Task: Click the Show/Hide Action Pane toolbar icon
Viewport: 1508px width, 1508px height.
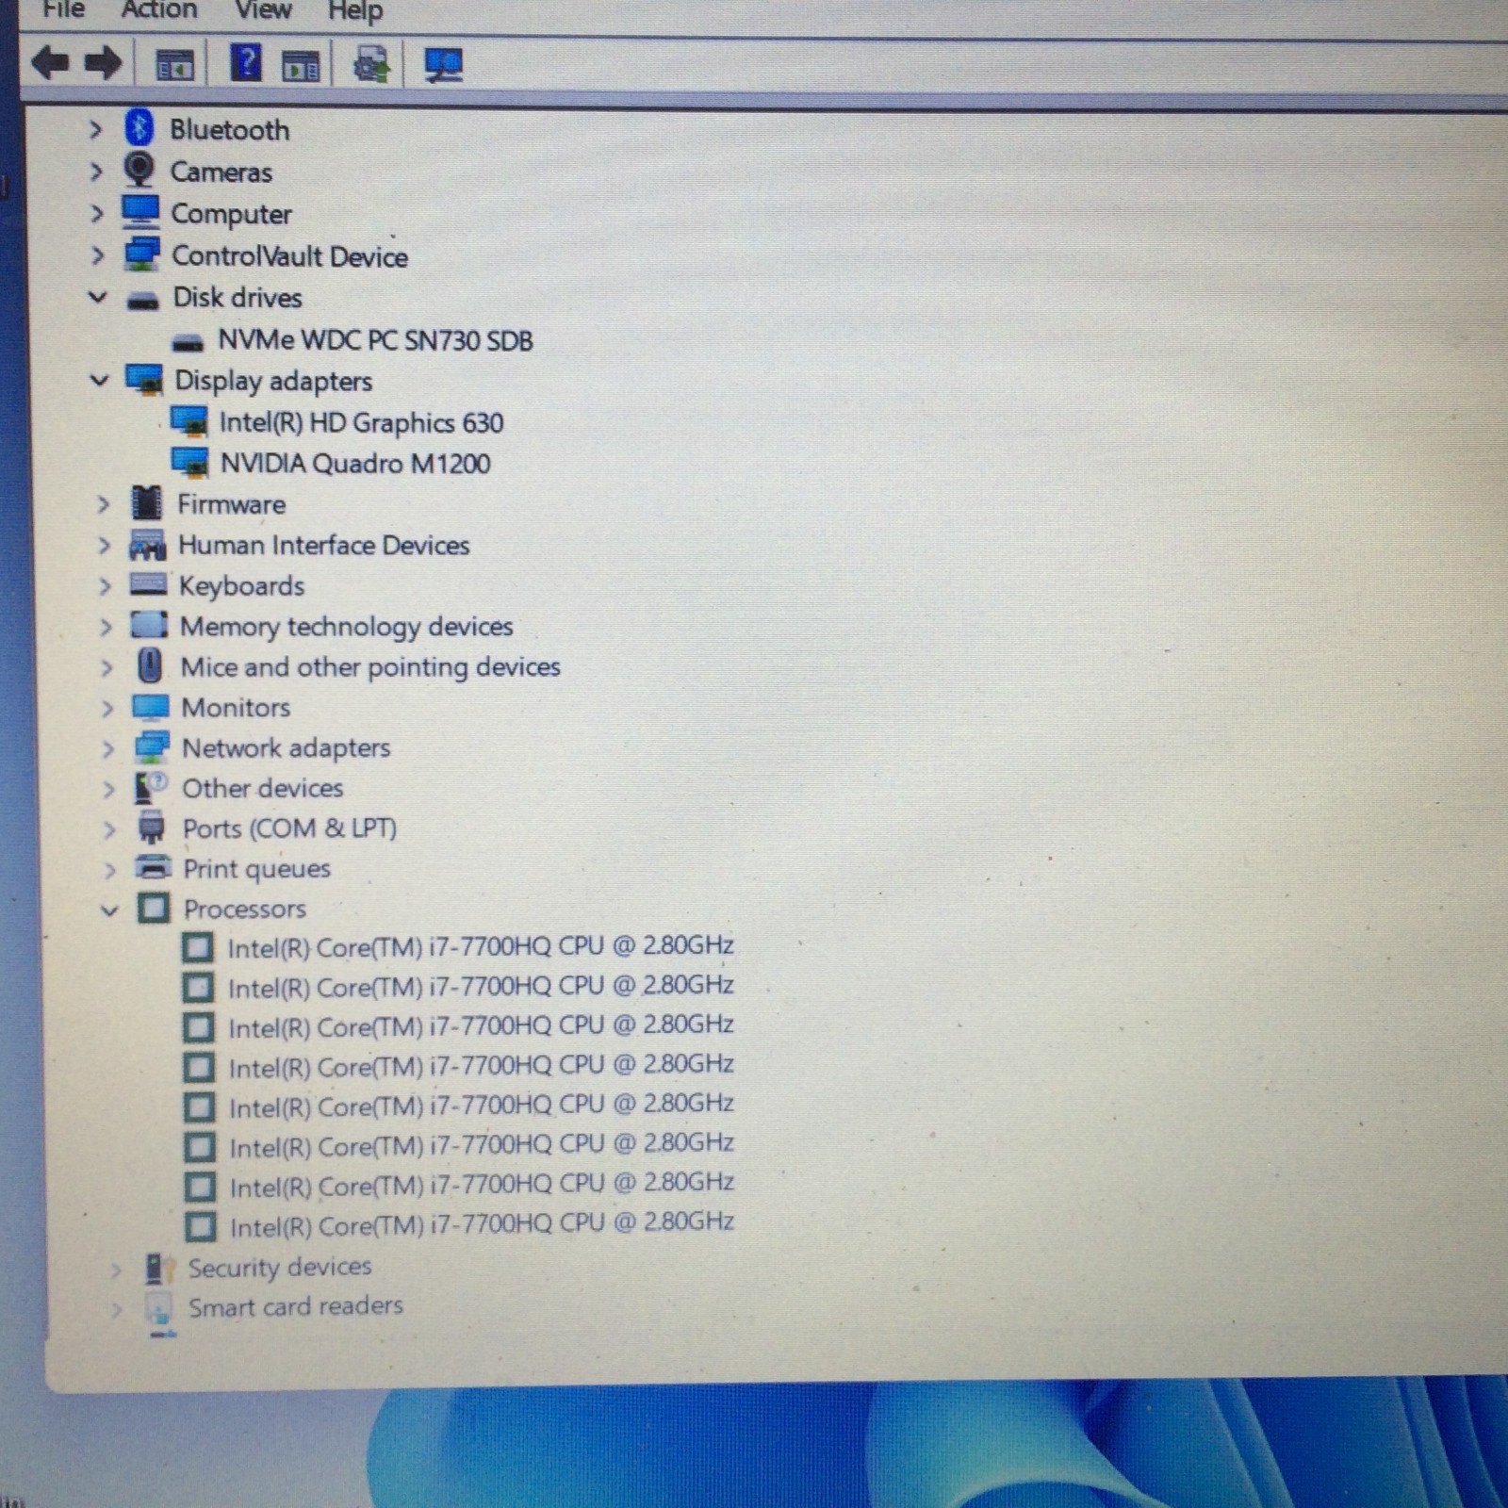Action: [x=301, y=65]
